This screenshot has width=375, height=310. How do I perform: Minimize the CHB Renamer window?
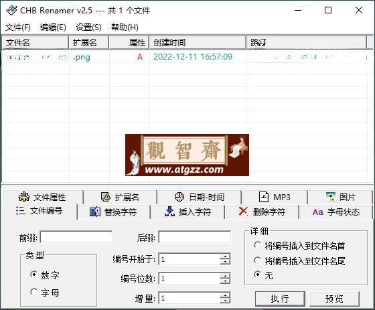(298, 10)
